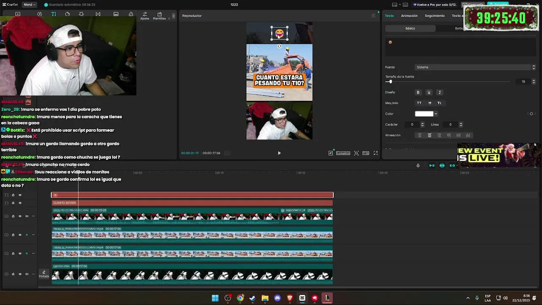The image size is (542, 305).
Task: Open track options for cancion.mkv track
Action: (x=33, y=274)
